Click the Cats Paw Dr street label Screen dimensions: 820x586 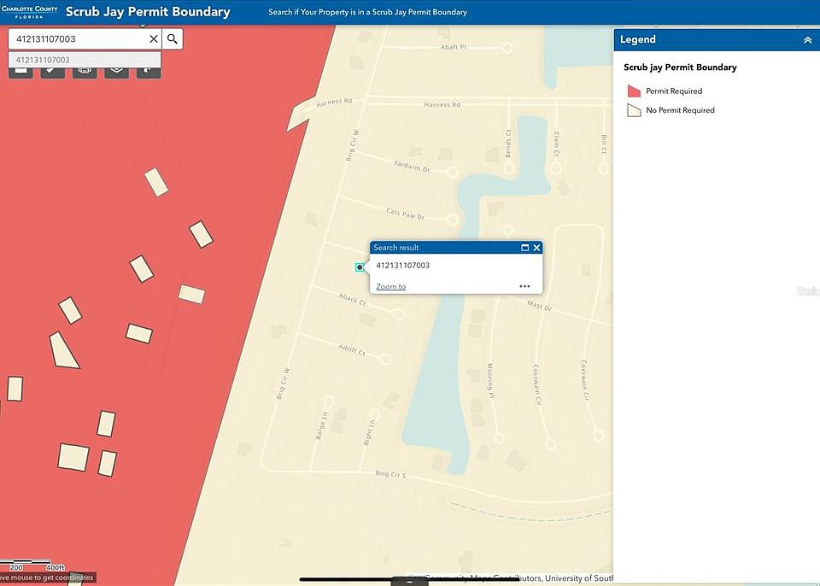[405, 214]
